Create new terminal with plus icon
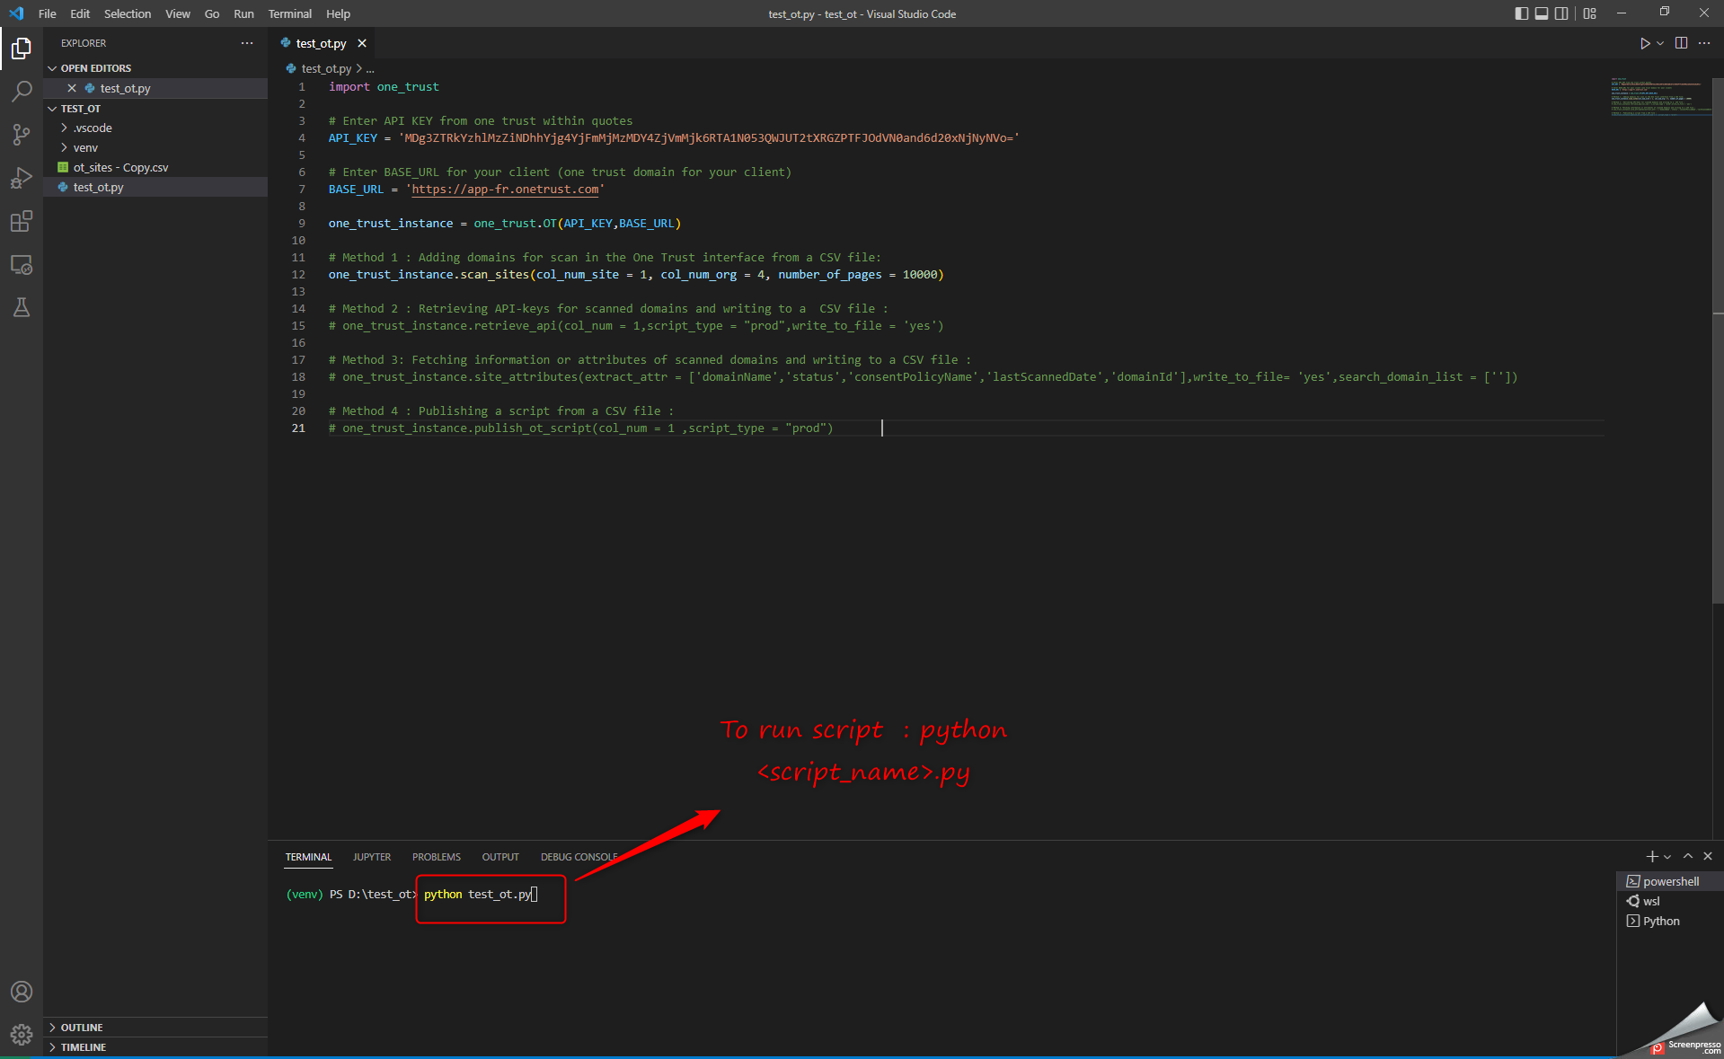Image resolution: width=1724 pixels, height=1059 pixels. tap(1651, 857)
